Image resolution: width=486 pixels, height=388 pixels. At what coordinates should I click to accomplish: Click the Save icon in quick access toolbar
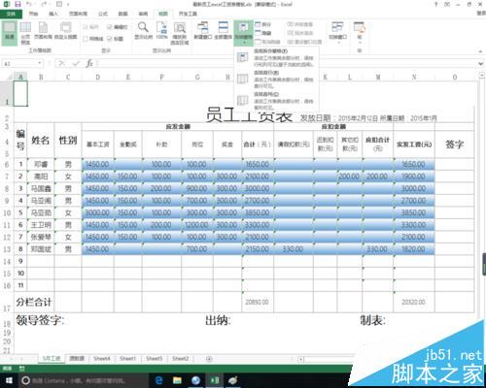click(x=18, y=4)
